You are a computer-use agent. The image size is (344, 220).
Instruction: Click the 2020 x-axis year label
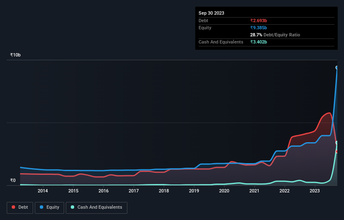224,191
